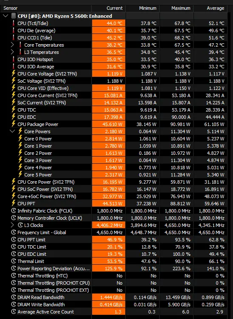Click thermometer icon for CPU IOD Average
Screen dimensions: 233x319
click(x=14, y=67)
